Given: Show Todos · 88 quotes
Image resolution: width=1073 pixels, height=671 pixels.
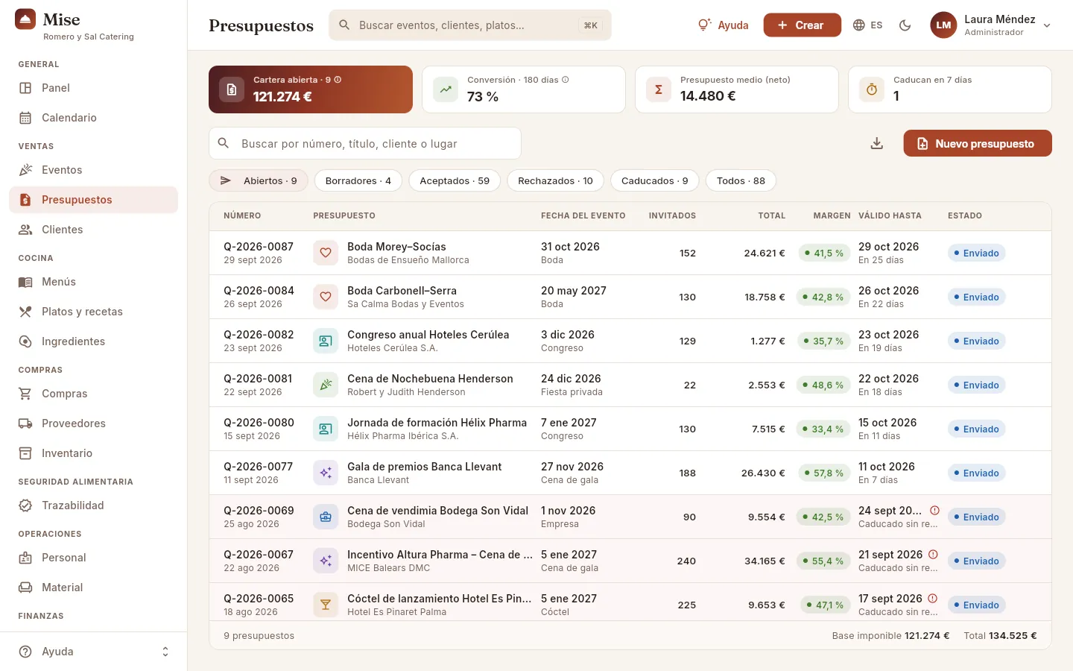Looking at the screenshot, I should click(x=741, y=180).
